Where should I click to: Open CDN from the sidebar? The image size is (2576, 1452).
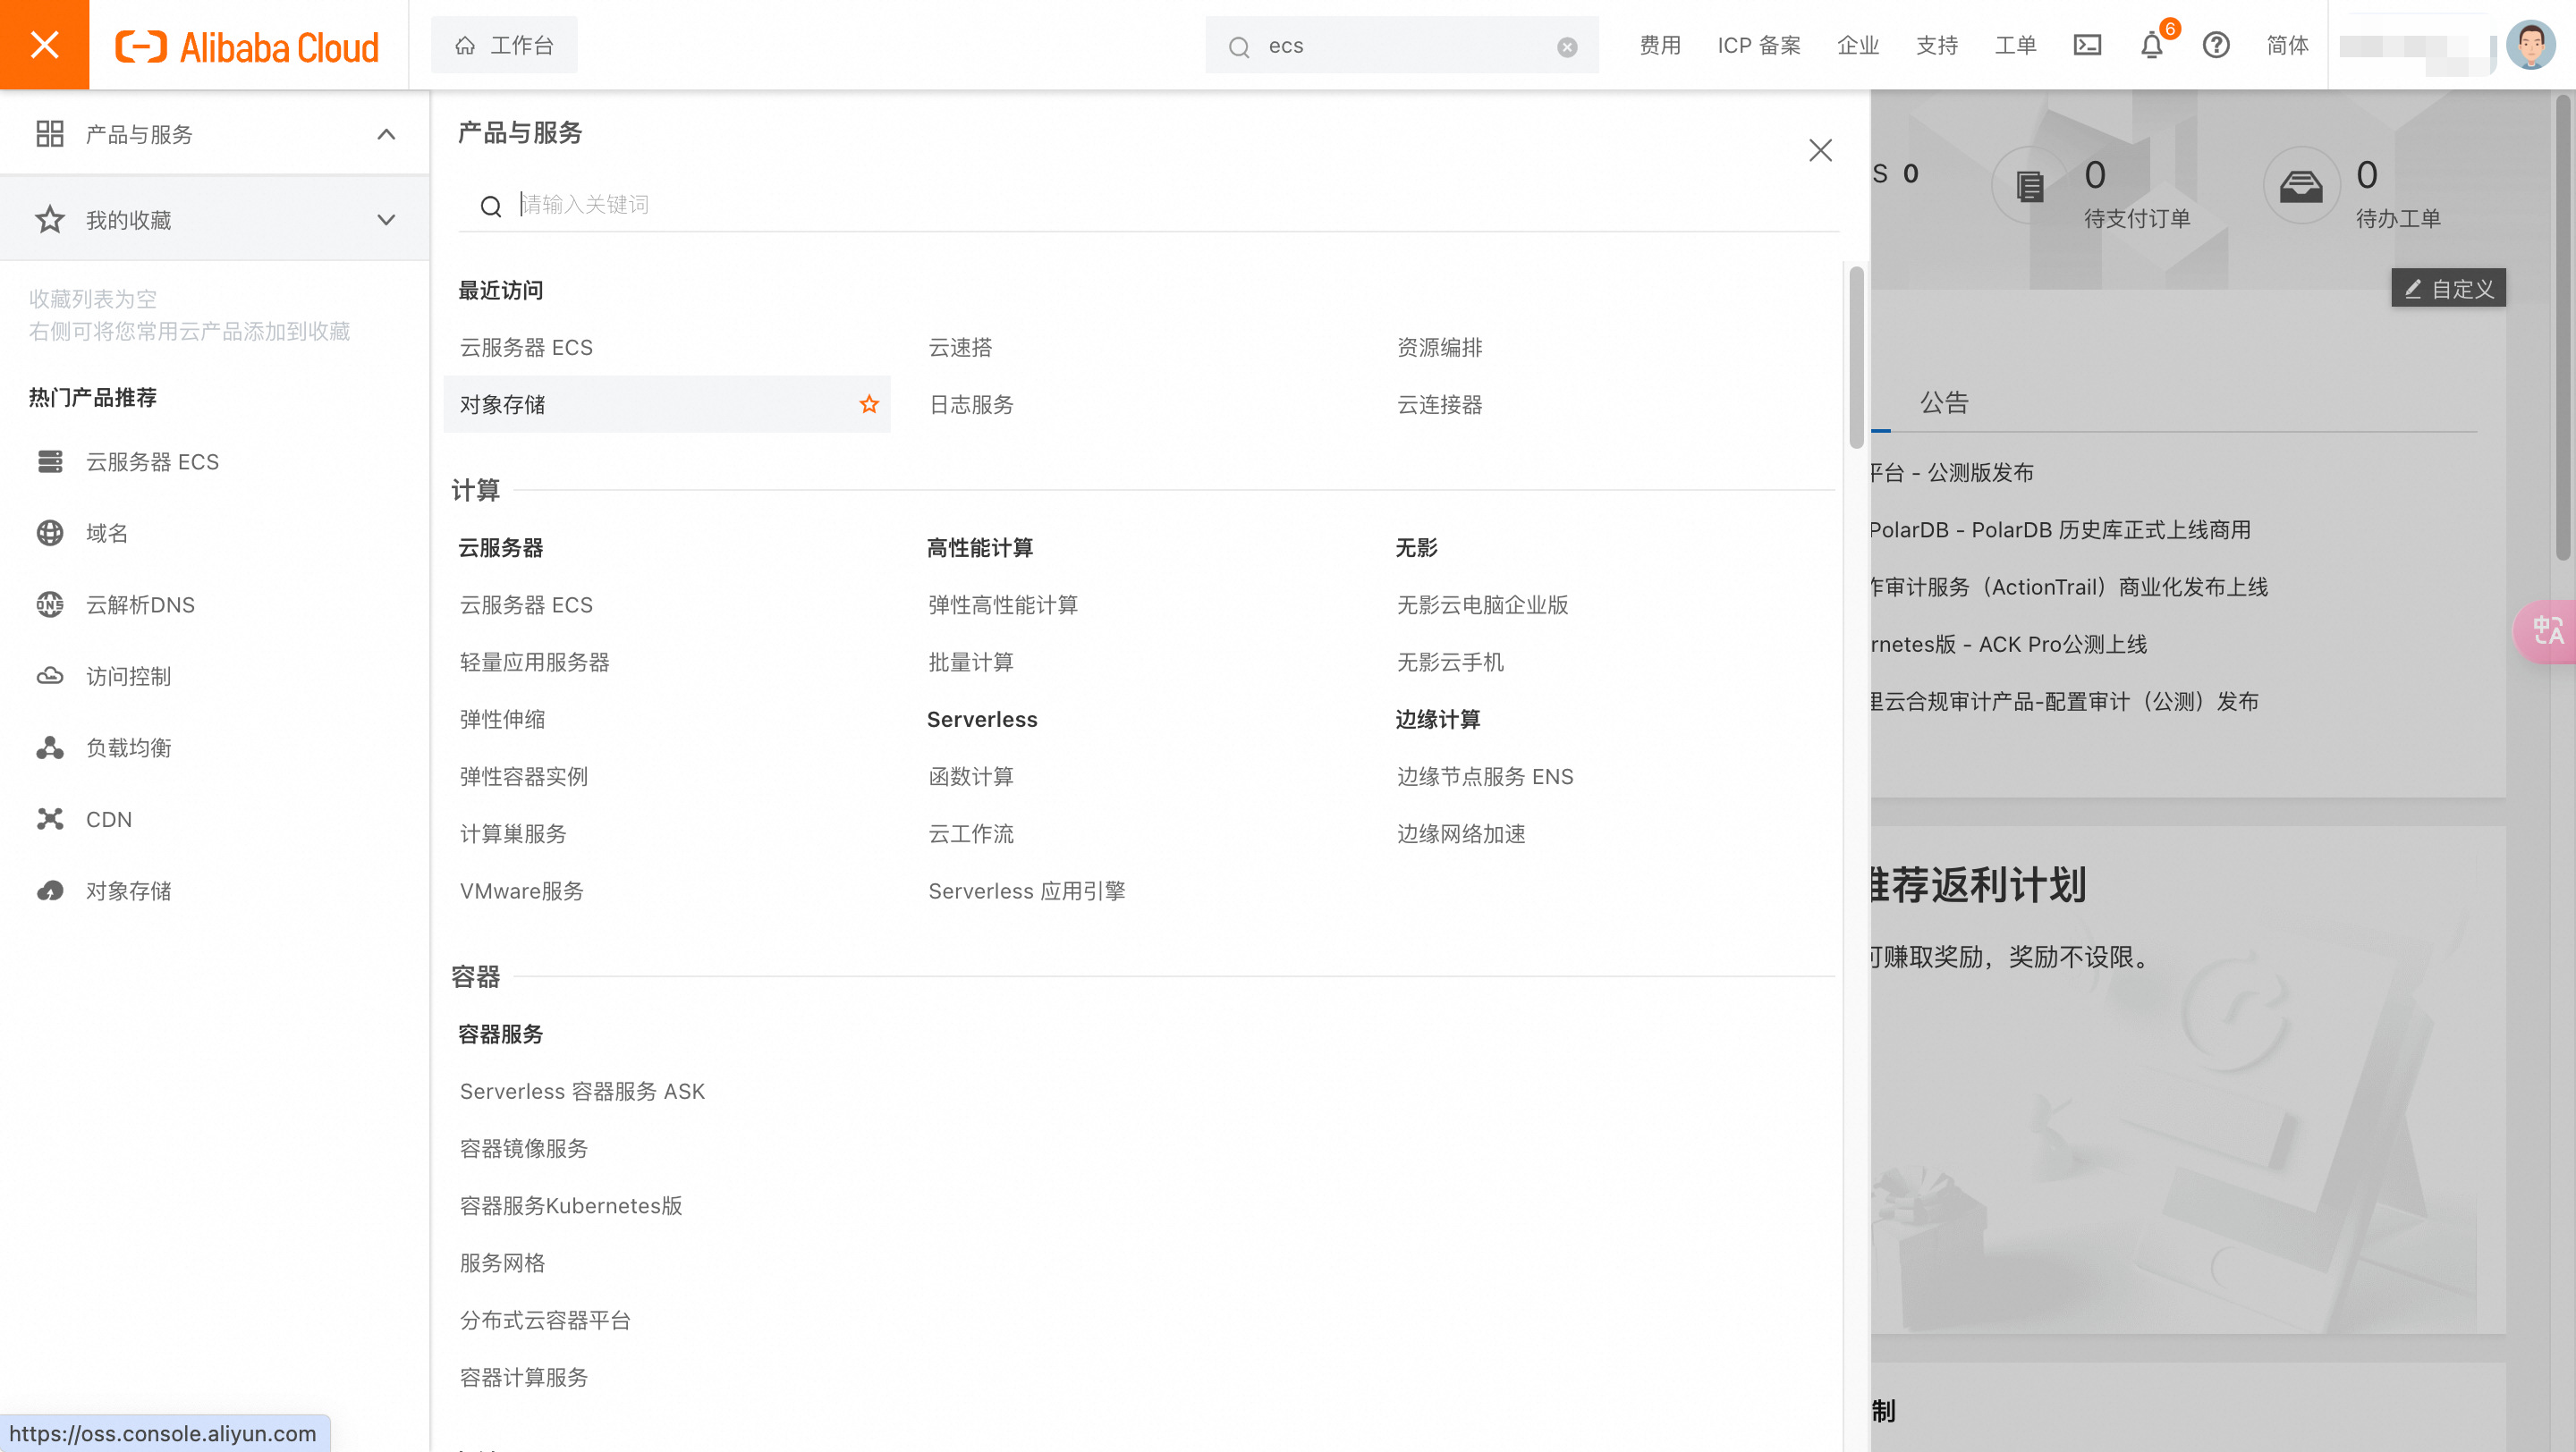coord(108,820)
